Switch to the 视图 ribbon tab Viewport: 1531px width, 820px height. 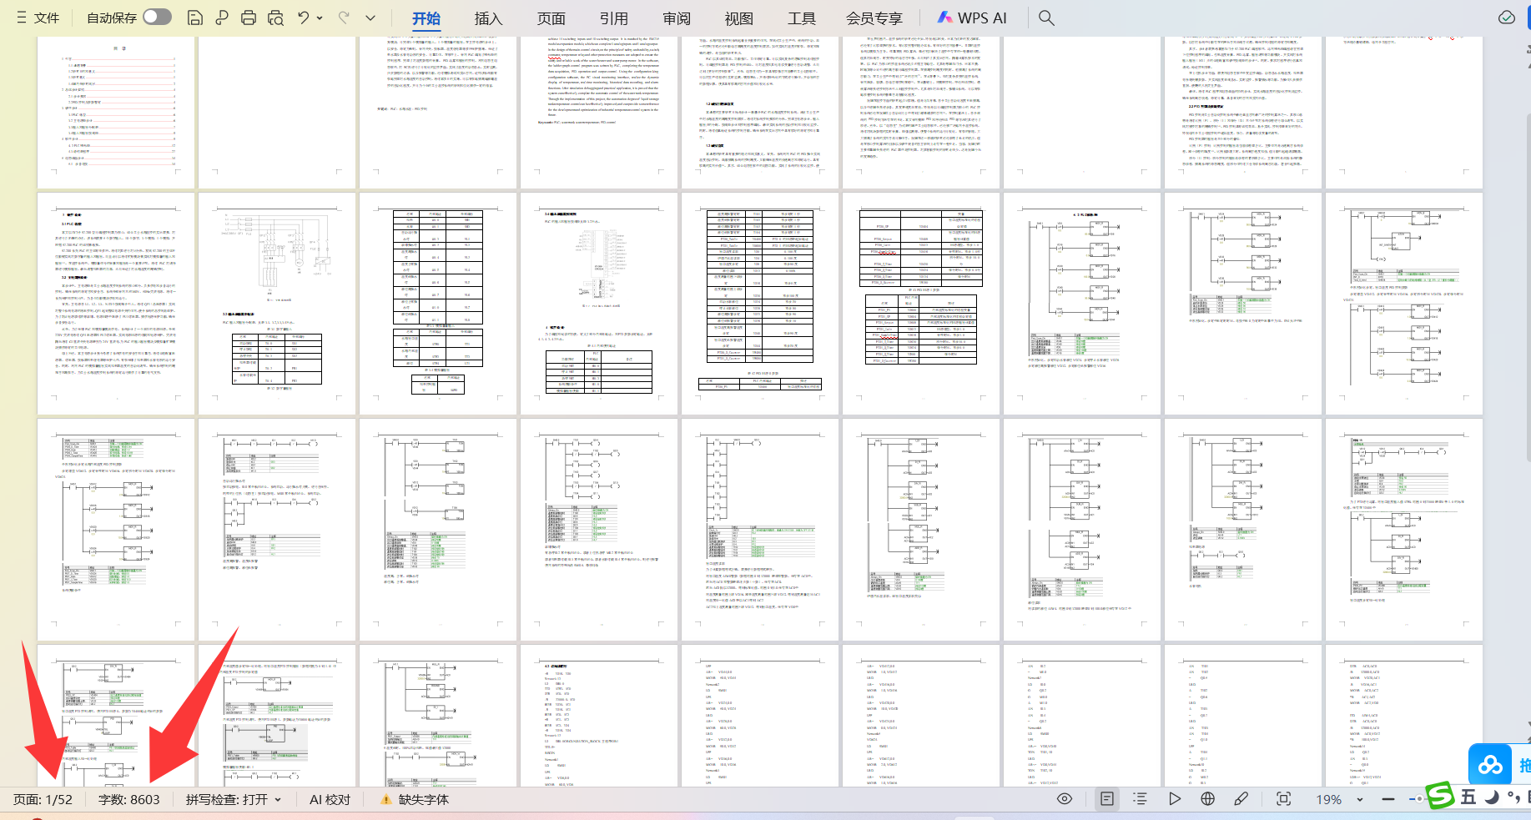739,18
